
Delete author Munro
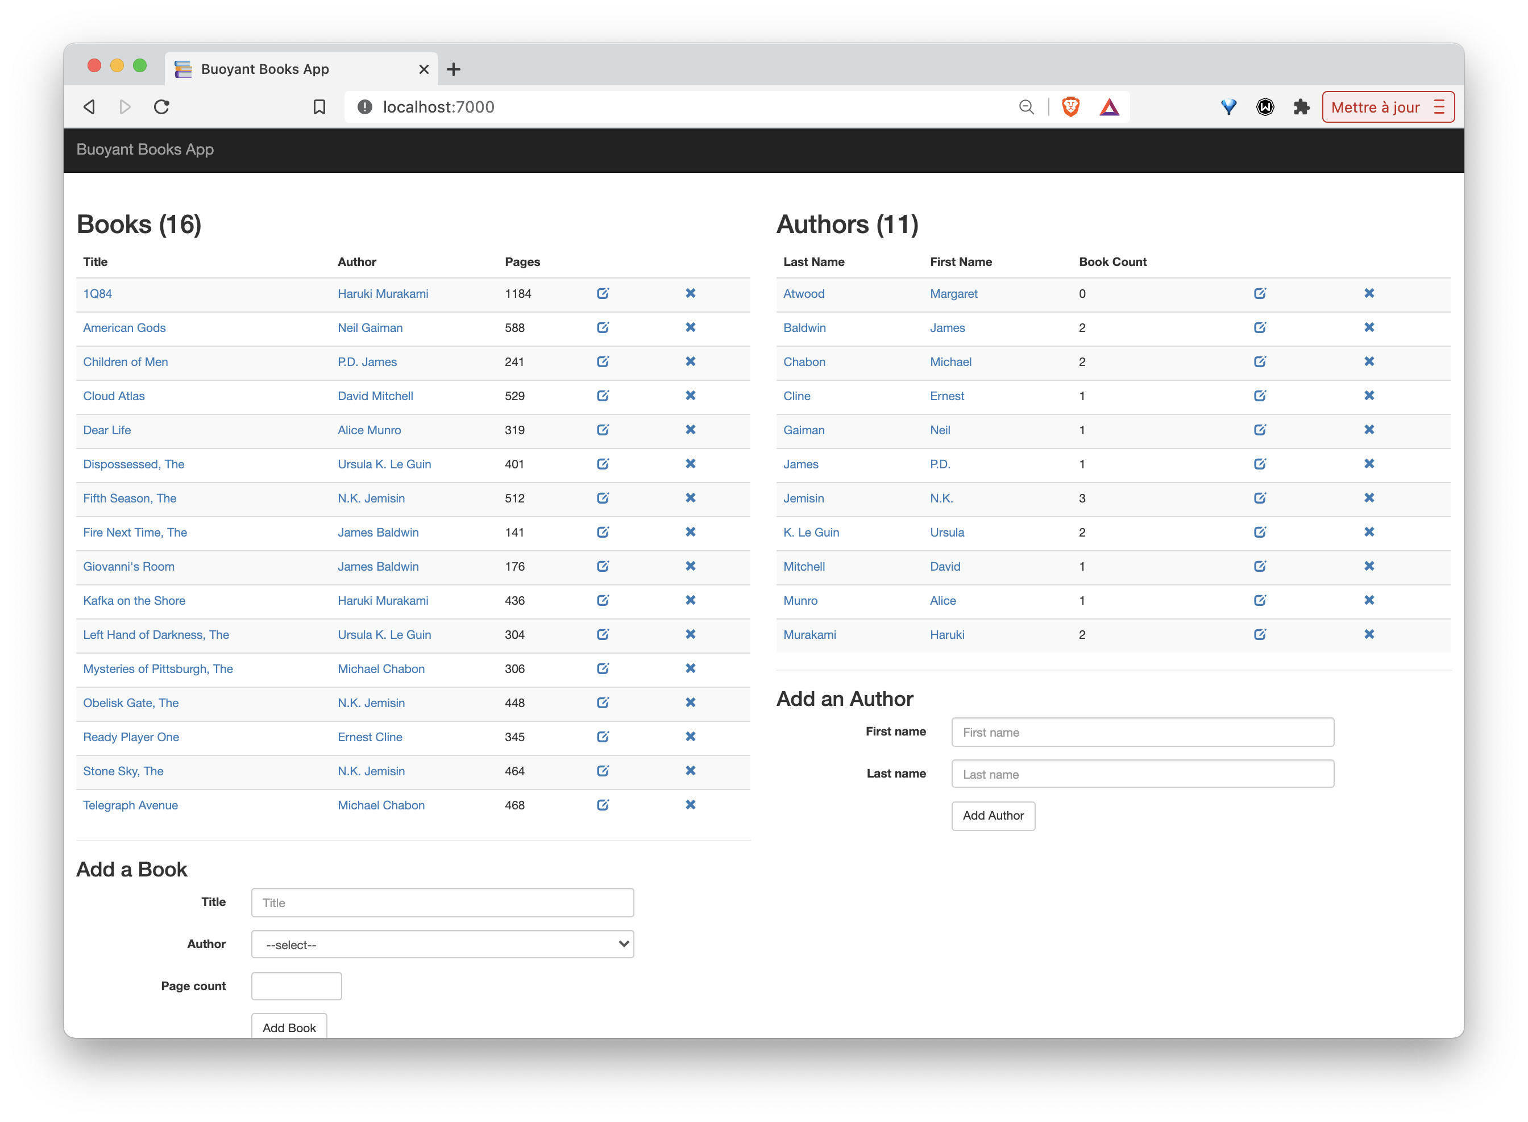pyautogui.click(x=1368, y=600)
